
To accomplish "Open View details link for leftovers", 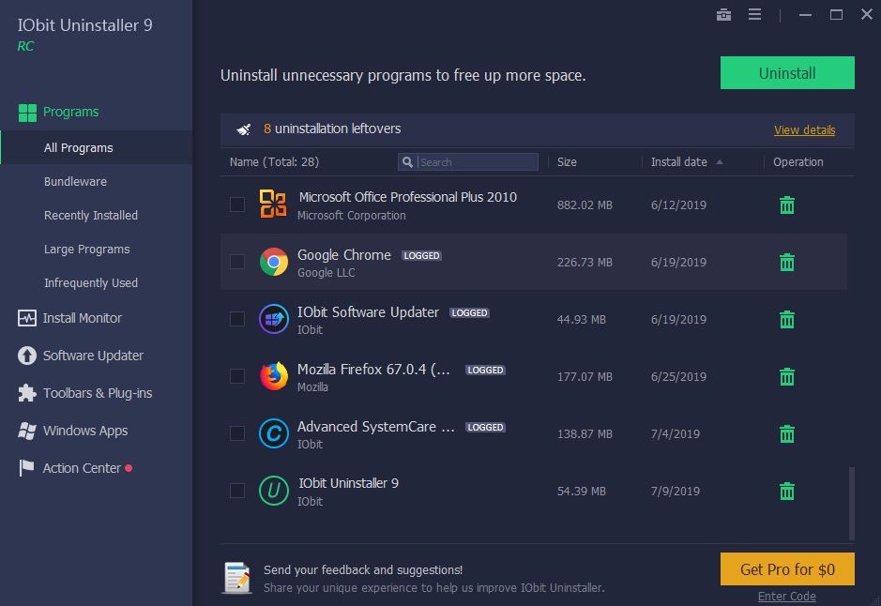I will (x=805, y=130).
